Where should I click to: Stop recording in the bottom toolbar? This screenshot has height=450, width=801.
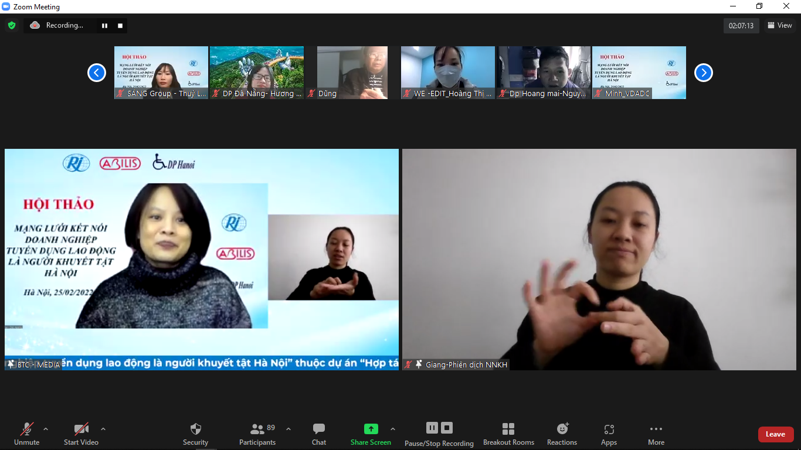pos(447,428)
